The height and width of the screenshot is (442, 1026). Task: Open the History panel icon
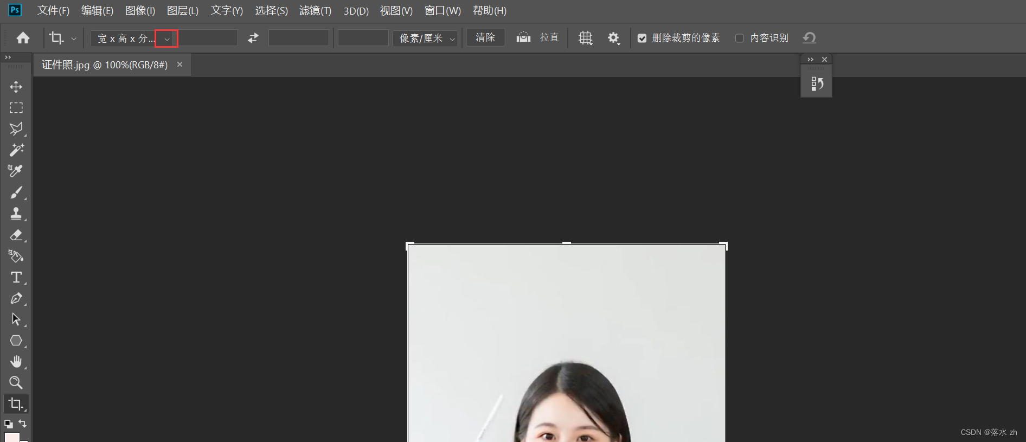click(x=817, y=84)
